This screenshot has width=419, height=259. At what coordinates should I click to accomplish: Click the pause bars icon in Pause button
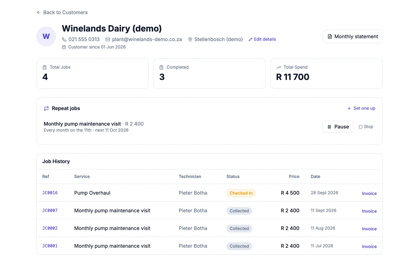pos(329,127)
